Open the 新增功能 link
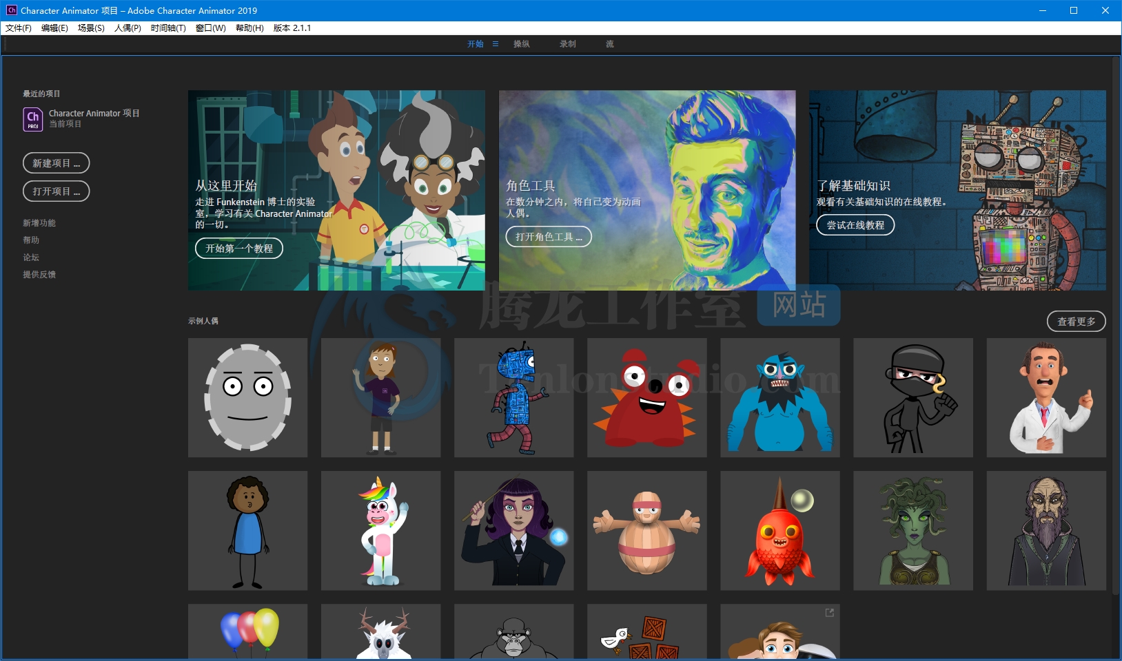This screenshot has width=1122, height=661. (39, 223)
